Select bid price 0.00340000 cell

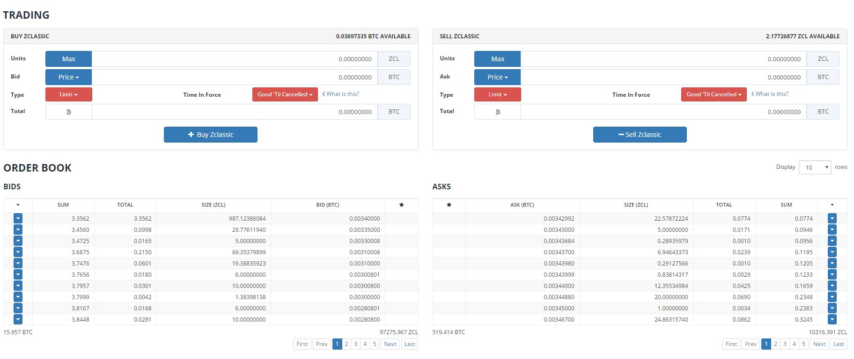point(328,218)
